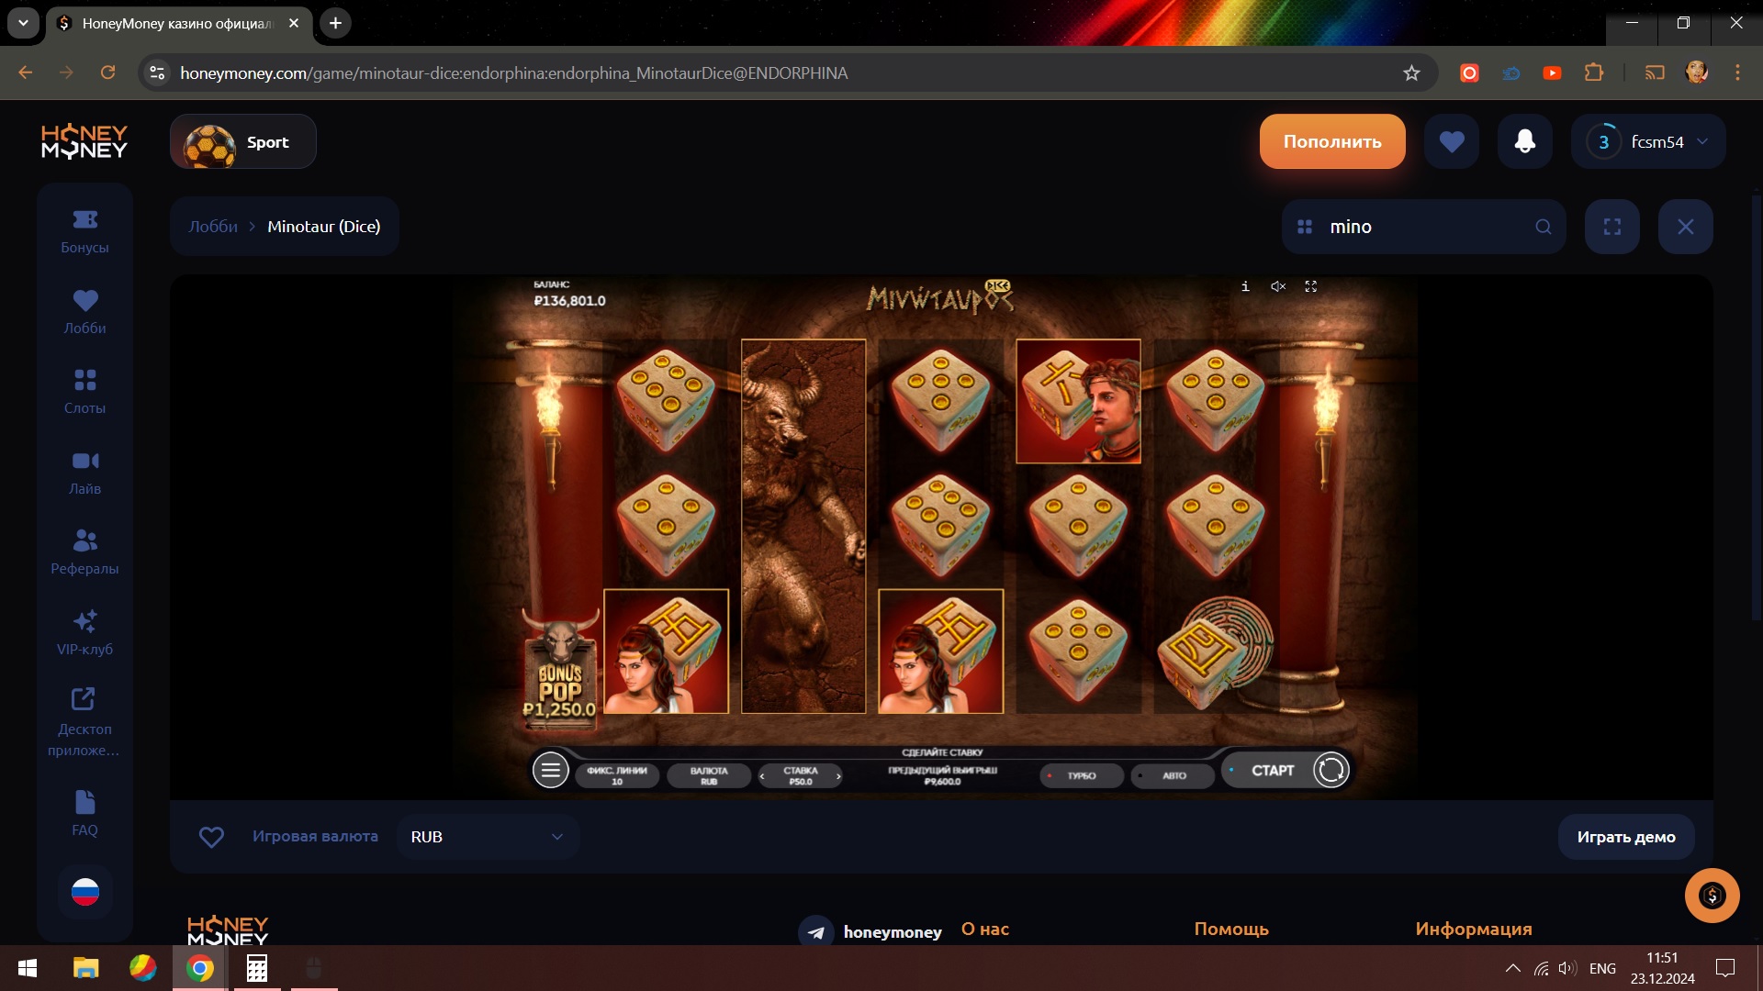Open File Explorer from taskbar
The image size is (1763, 991).
(x=85, y=968)
